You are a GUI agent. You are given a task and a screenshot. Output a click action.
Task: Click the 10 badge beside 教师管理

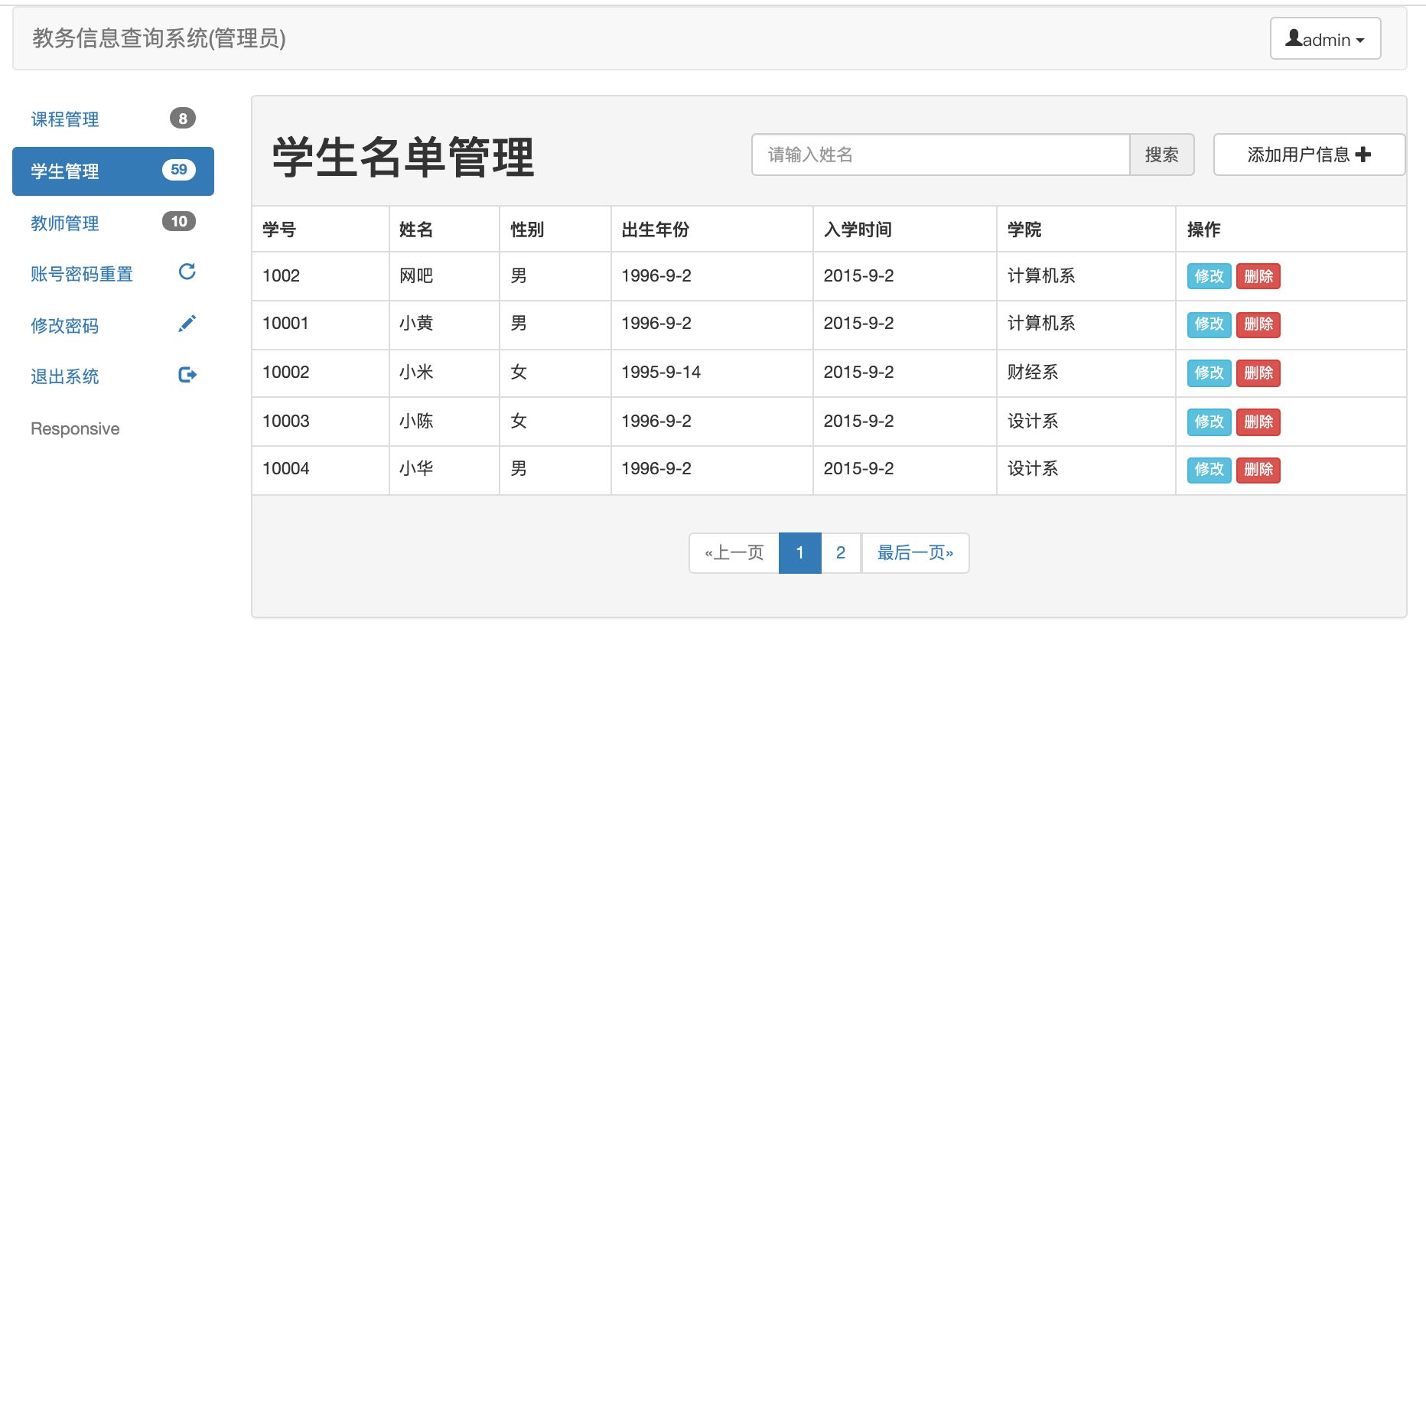[179, 221]
